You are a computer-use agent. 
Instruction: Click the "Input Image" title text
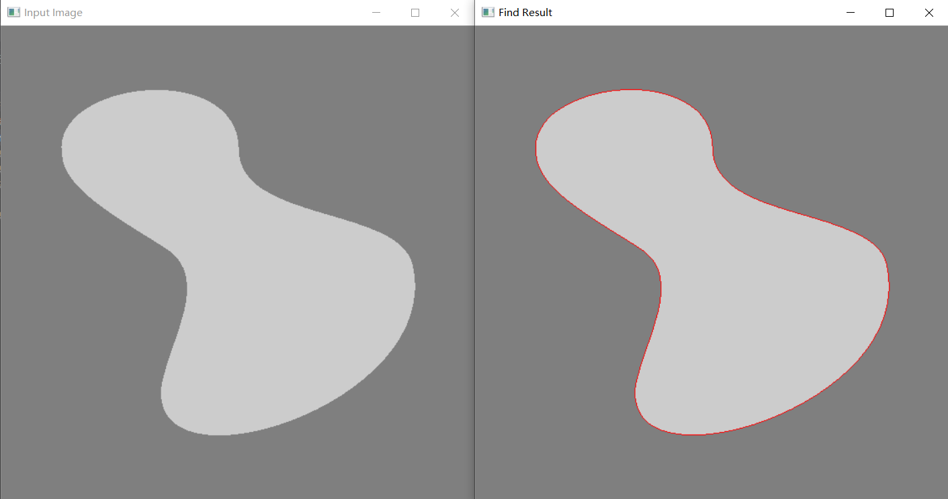[54, 13]
